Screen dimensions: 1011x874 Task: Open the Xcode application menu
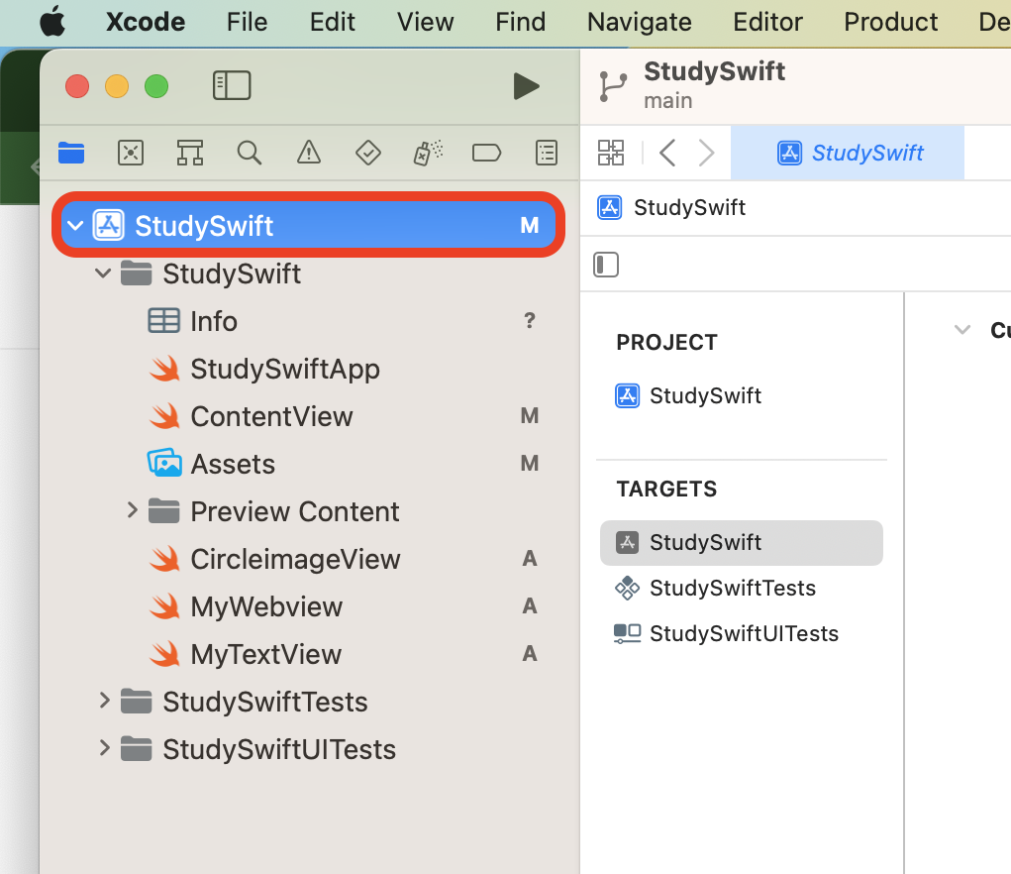(146, 22)
